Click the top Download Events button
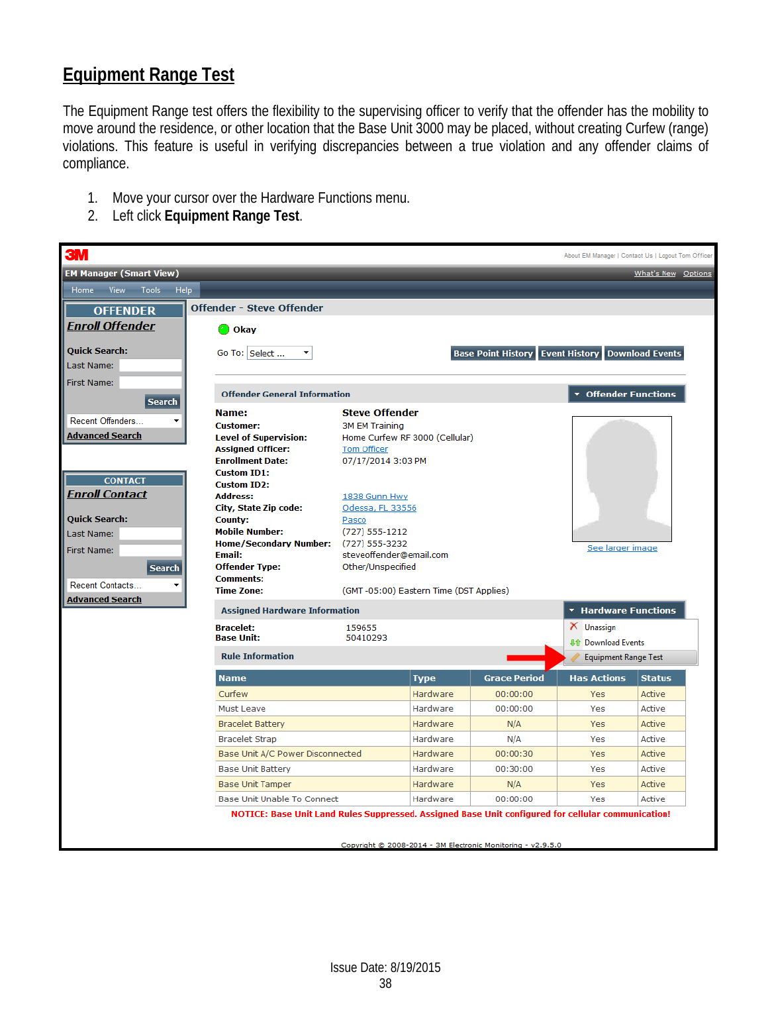 coord(644,353)
